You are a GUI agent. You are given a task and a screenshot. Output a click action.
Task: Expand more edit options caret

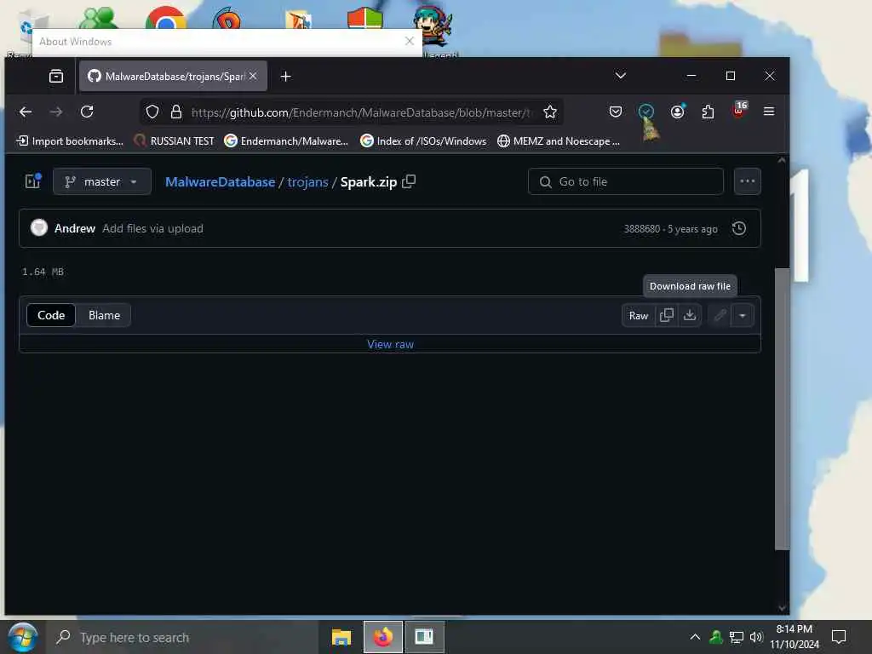(x=743, y=315)
